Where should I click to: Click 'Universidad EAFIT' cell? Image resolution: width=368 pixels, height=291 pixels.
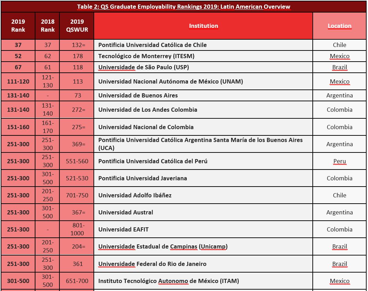(203, 229)
